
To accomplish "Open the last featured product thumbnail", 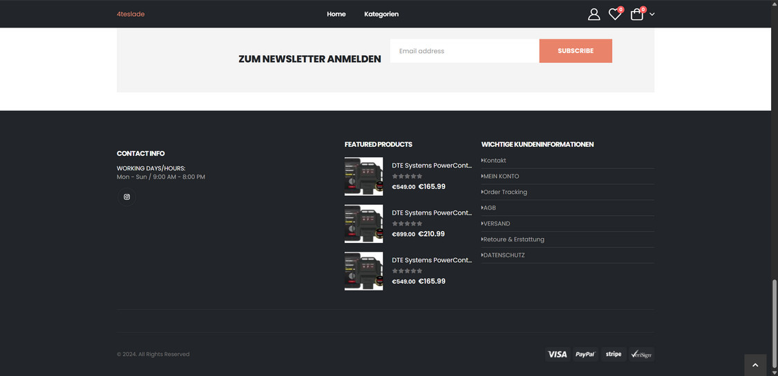I will pyautogui.click(x=363, y=271).
